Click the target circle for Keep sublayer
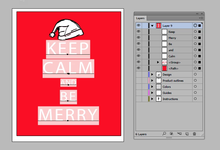The height and width of the screenshot is (150, 220). pyautogui.click(x=195, y=32)
